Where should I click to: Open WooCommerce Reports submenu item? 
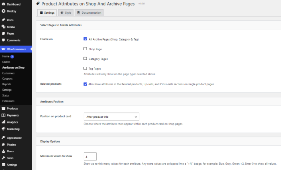[x=7, y=84]
